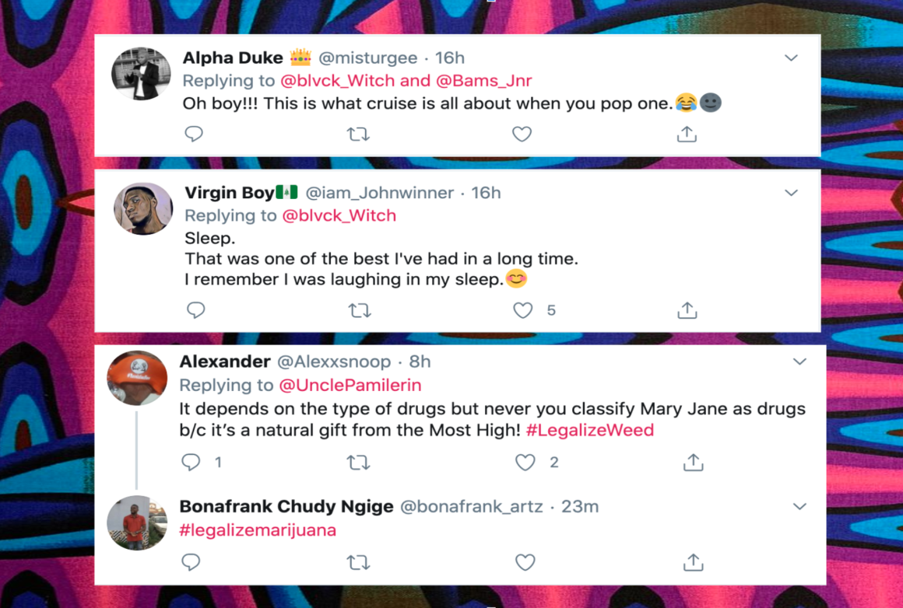Share Virgin Boy's tweet

(687, 310)
